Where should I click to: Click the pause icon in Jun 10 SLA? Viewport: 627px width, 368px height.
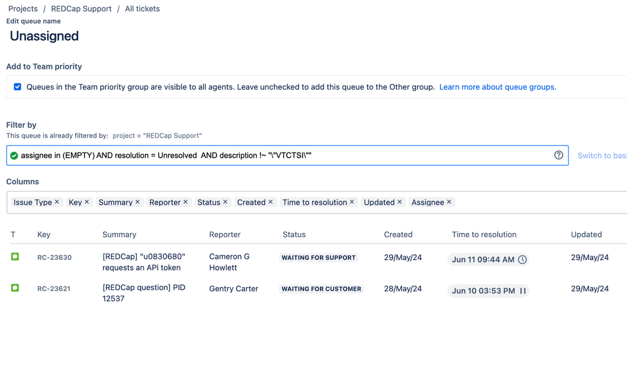point(523,291)
